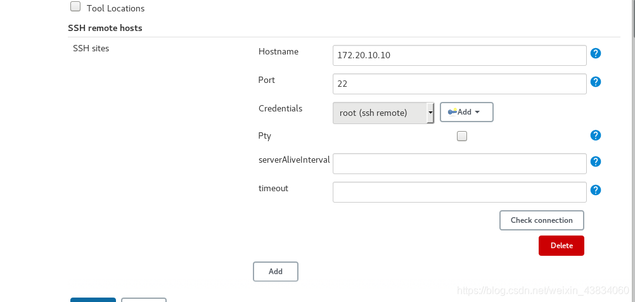The image size is (635, 302).
Task: Open help for the Hostname field
Action: pos(595,53)
